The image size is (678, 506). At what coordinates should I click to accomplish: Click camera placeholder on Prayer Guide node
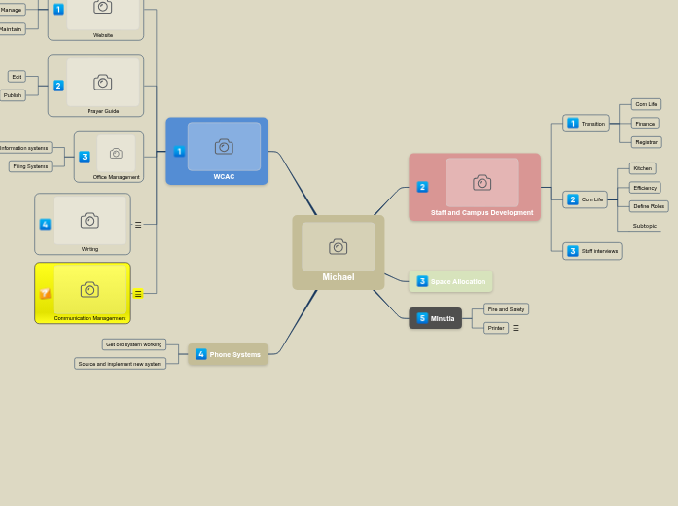coord(102,83)
